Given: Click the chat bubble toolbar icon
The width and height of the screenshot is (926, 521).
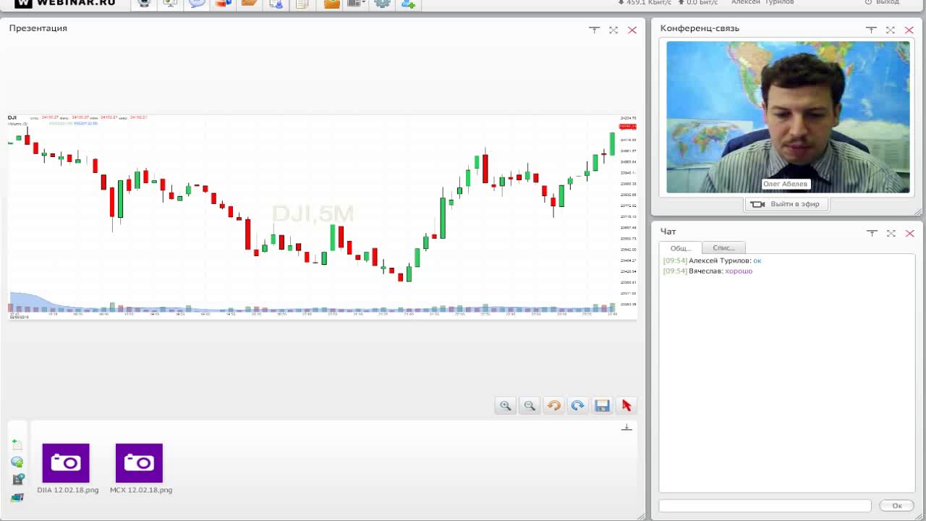Looking at the screenshot, I should point(197,3).
